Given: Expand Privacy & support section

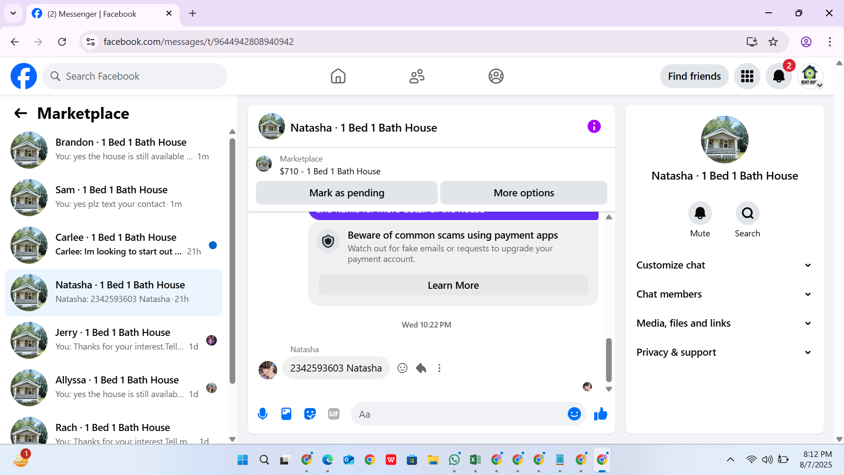Looking at the screenshot, I should click(724, 352).
